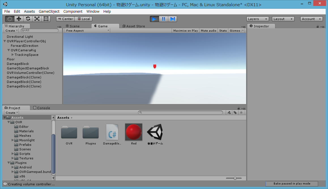Open Gizmos dropdown arrow
Screen dimensions: 328x189
point(243,31)
